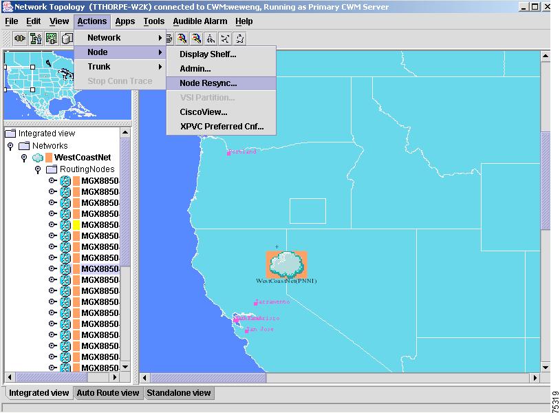The image size is (560, 413).
Task: Zoom in with the red-plus magnifier icon
Action: pos(182,39)
